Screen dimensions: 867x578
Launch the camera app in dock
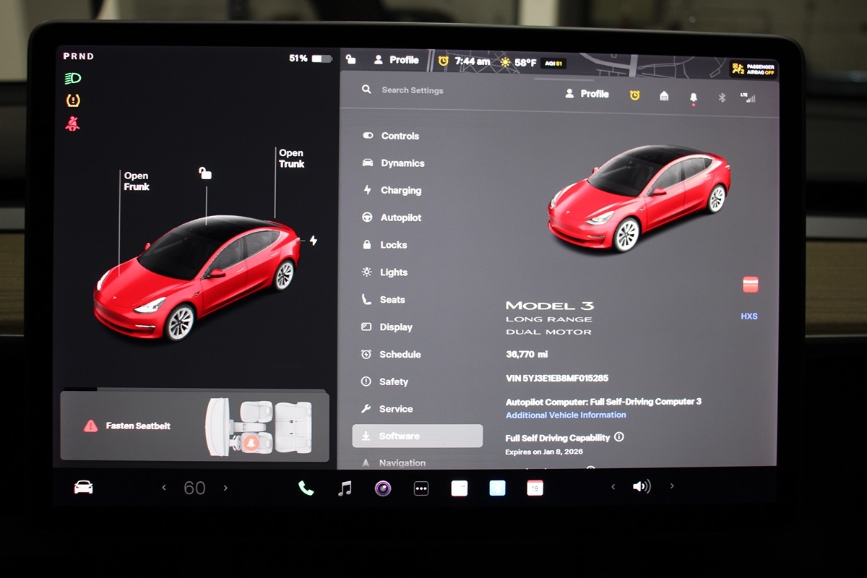(x=383, y=488)
